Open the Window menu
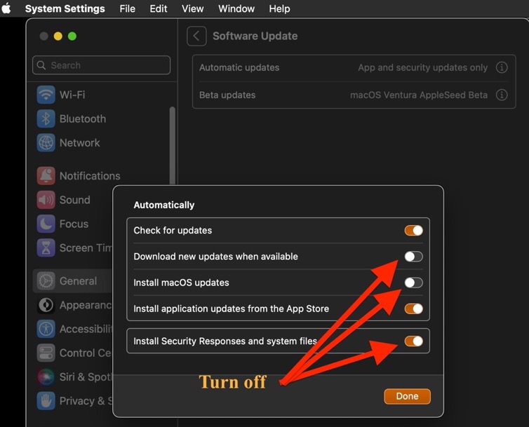This screenshot has height=427, width=529. click(236, 8)
